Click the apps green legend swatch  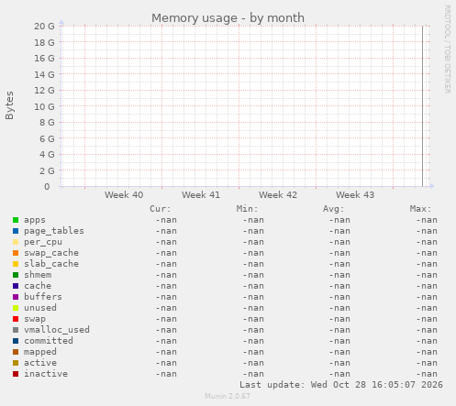(16, 220)
